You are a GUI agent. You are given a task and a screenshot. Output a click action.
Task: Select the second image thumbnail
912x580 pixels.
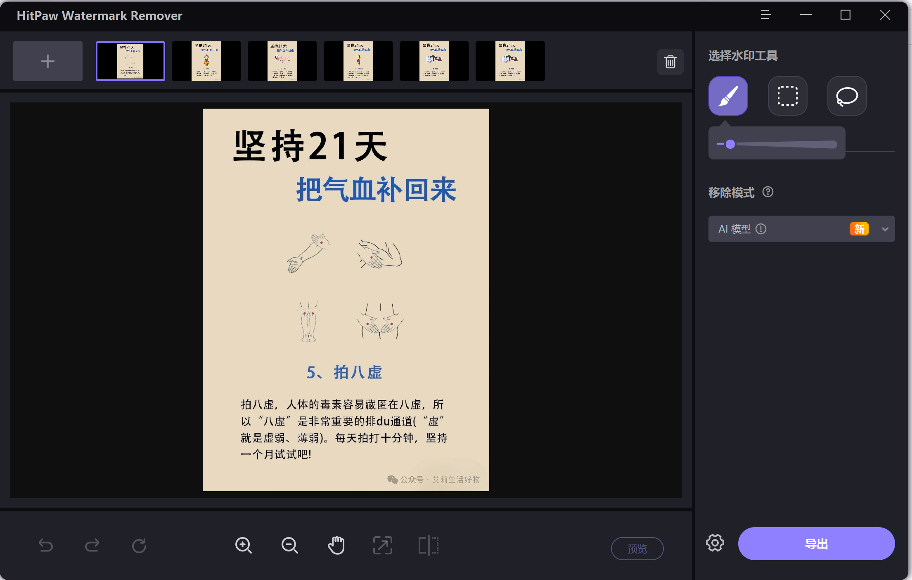click(x=206, y=61)
